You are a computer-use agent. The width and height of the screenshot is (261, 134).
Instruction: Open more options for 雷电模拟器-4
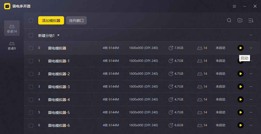(251, 99)
